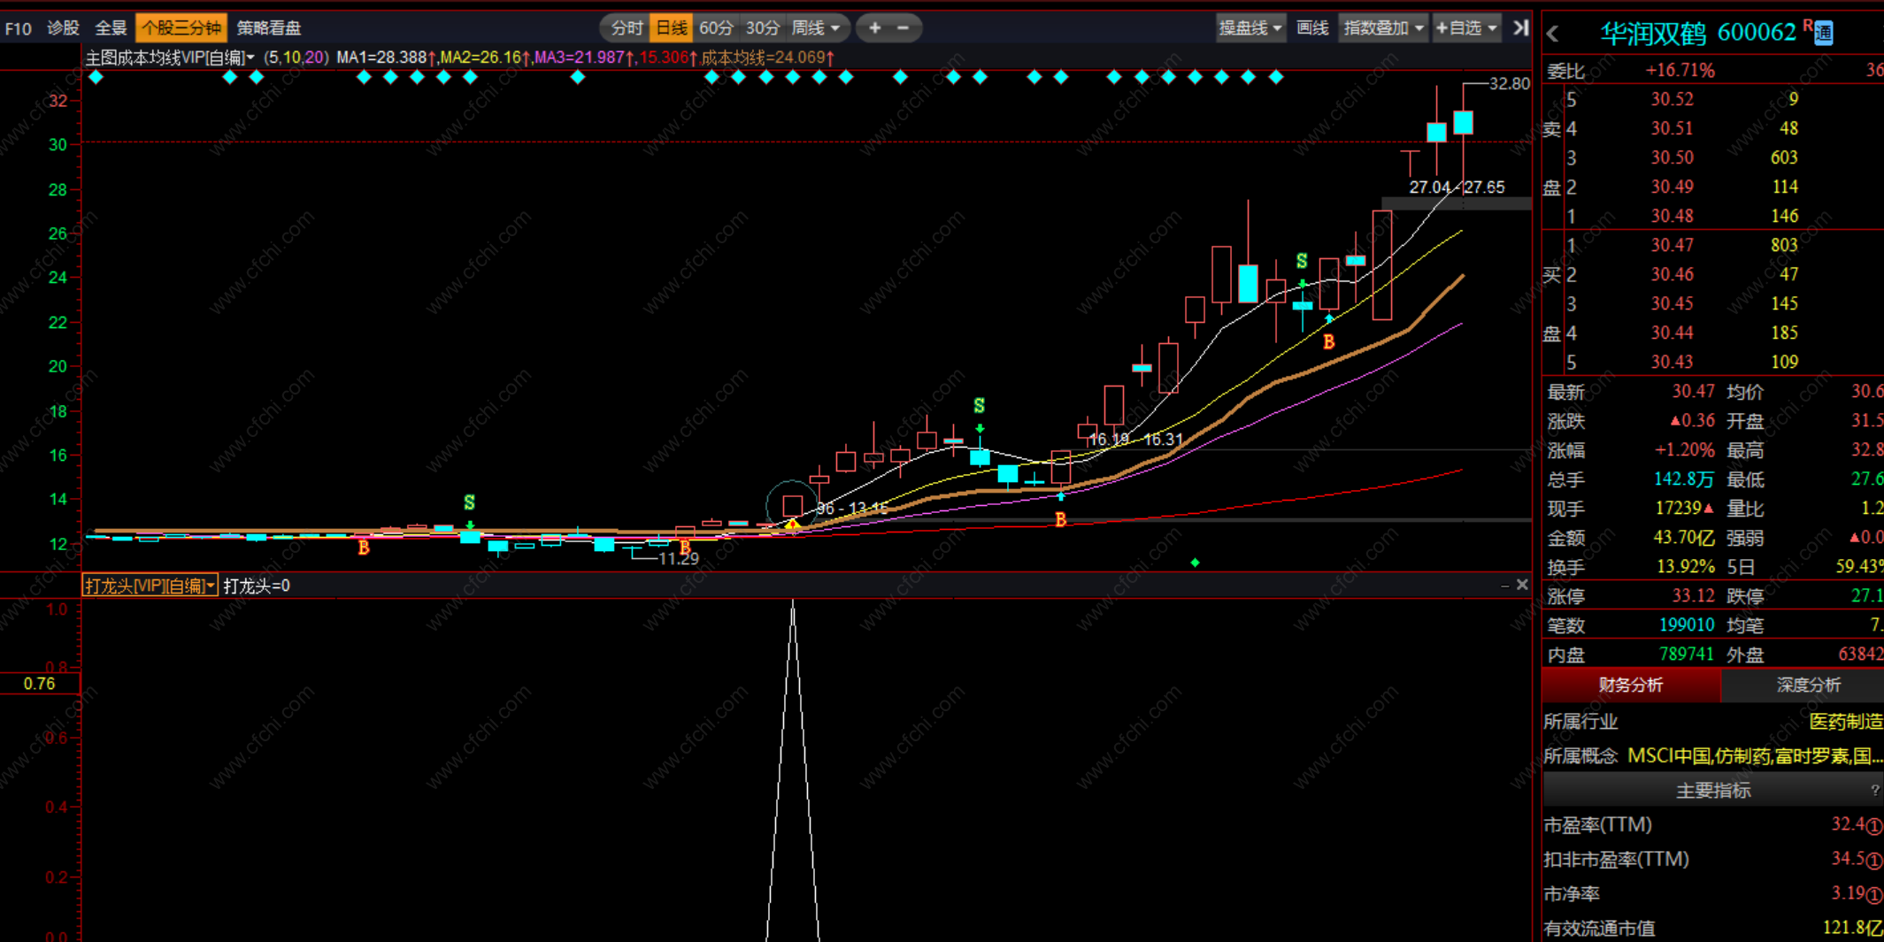The width and height of the screenshot is (1884, 942).
Task: Switch chart to 分时 intraday view
Action: (627, 28)
